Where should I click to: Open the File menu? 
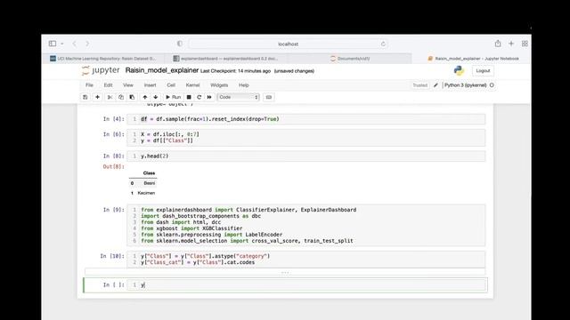tap(89, 85)
